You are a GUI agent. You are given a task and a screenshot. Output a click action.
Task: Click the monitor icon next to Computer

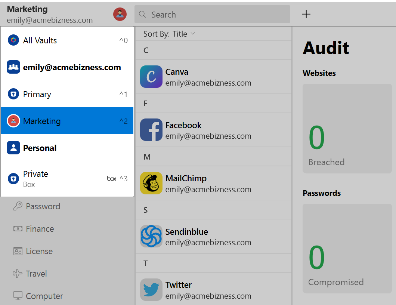[x=18, y=296]
